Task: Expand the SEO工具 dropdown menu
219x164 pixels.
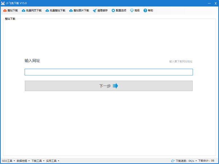Action: [8, 161]
